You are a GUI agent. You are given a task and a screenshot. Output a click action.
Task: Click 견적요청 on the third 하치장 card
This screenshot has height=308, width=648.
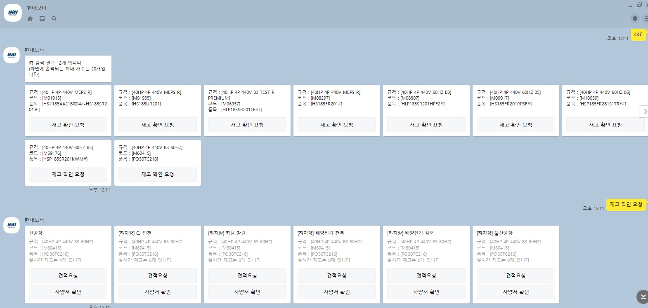[247, 275]
